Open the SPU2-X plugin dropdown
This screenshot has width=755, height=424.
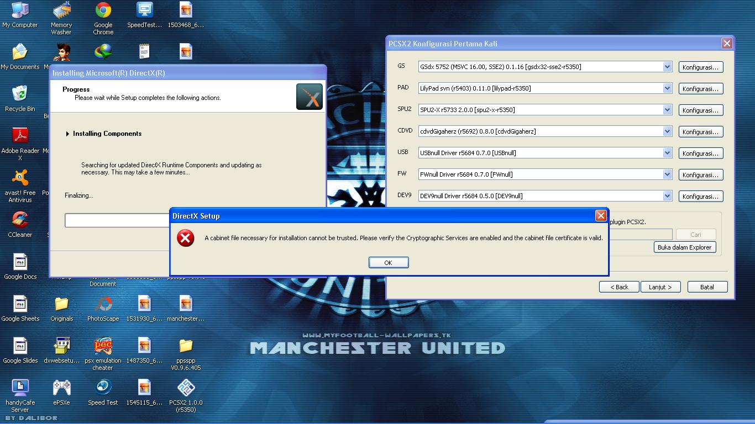coord(667,110)
